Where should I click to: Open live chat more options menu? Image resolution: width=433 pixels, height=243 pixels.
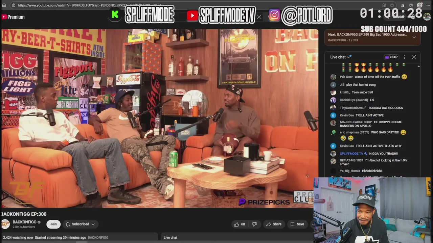404,57
